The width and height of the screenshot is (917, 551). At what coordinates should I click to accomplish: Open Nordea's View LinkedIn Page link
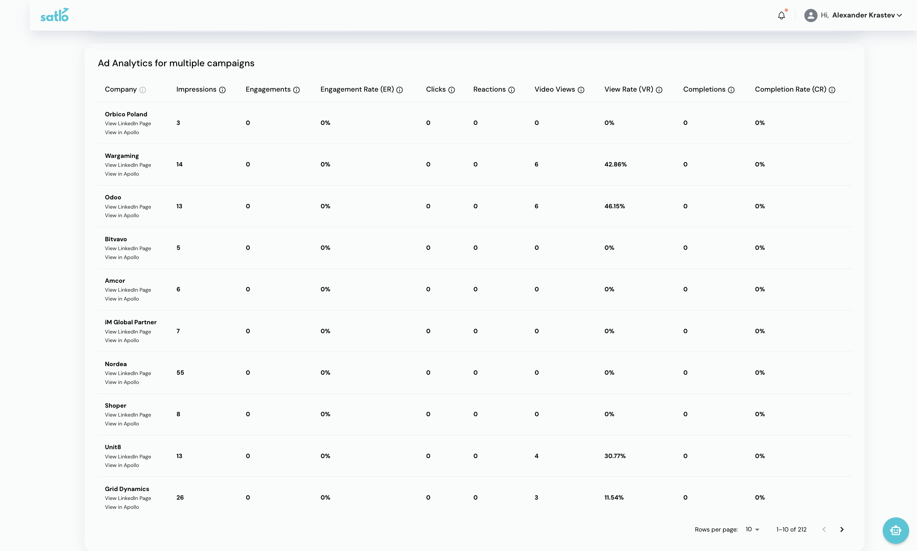128,373
